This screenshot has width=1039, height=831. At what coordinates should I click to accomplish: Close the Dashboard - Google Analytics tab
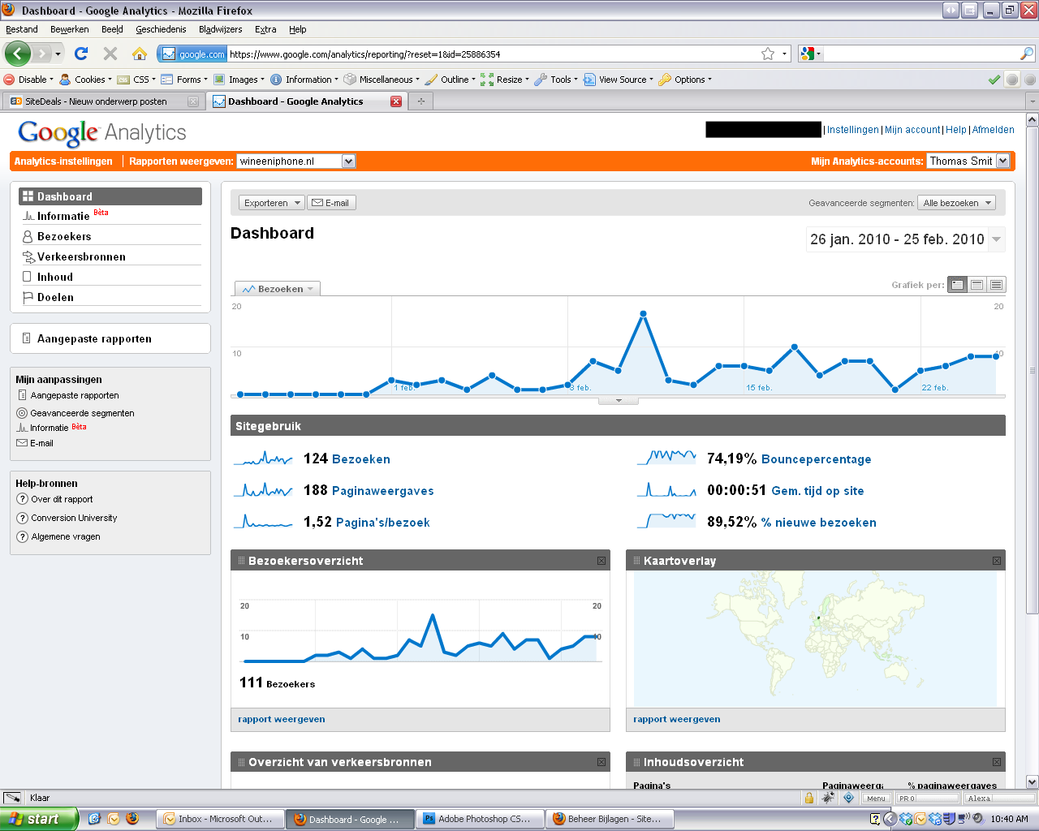pos(396,101)
